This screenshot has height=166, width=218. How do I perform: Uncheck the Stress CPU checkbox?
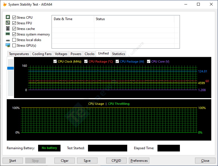pos(14,18)
